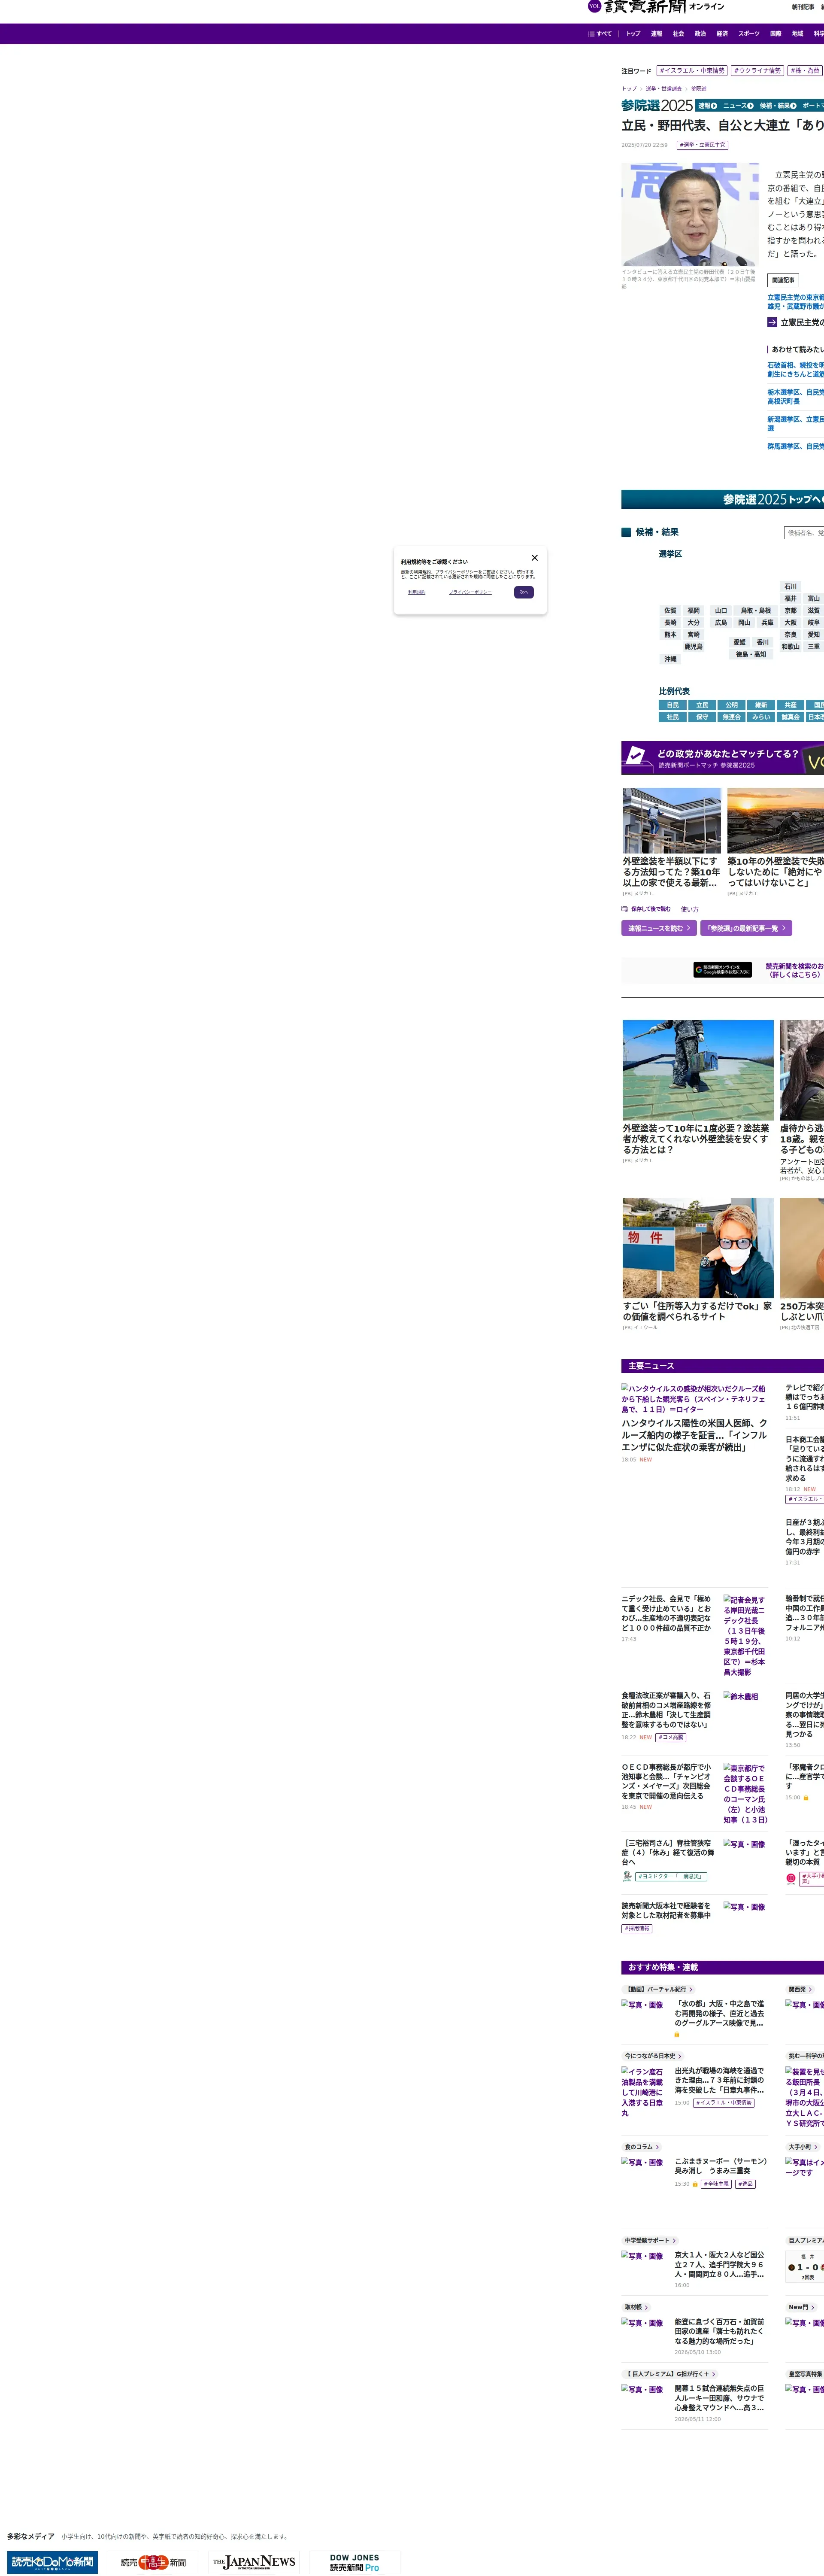The width and height of the screenshot is (824, 2576).
Task: Open 速報 in the purple navigation bar
Action: 656,34
